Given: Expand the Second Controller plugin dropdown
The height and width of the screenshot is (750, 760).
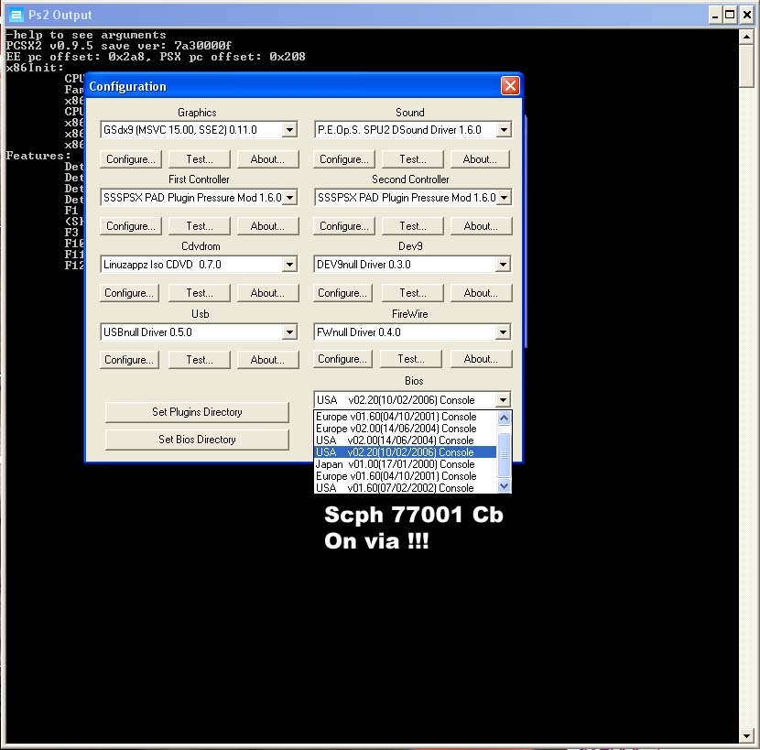Looking at the screenshot, I should pyautogui.click(x=505, y=197).
